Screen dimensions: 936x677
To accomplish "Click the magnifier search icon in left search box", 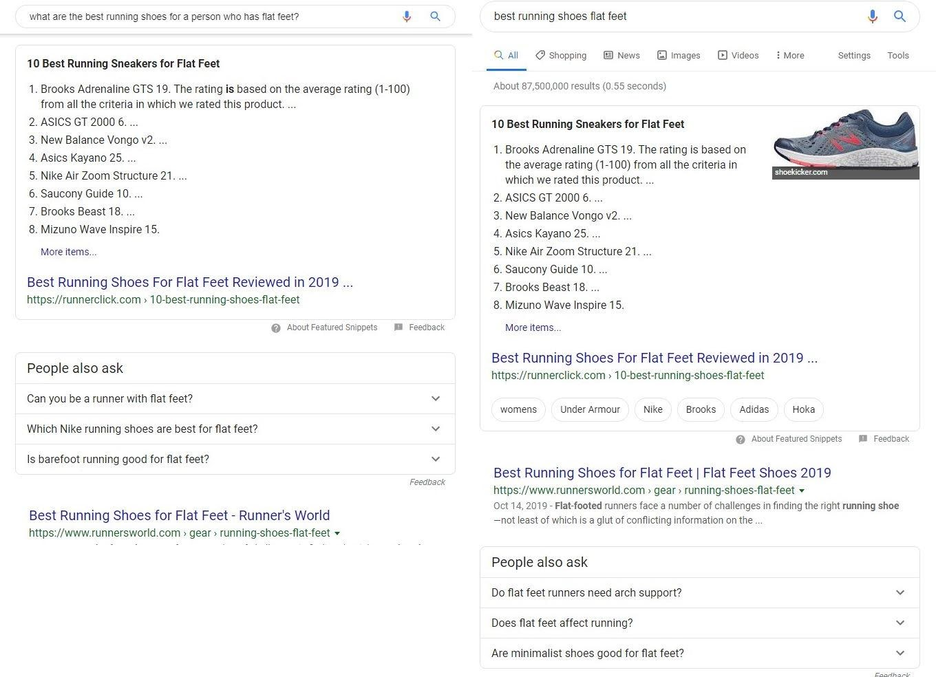I will coord(435,17).
